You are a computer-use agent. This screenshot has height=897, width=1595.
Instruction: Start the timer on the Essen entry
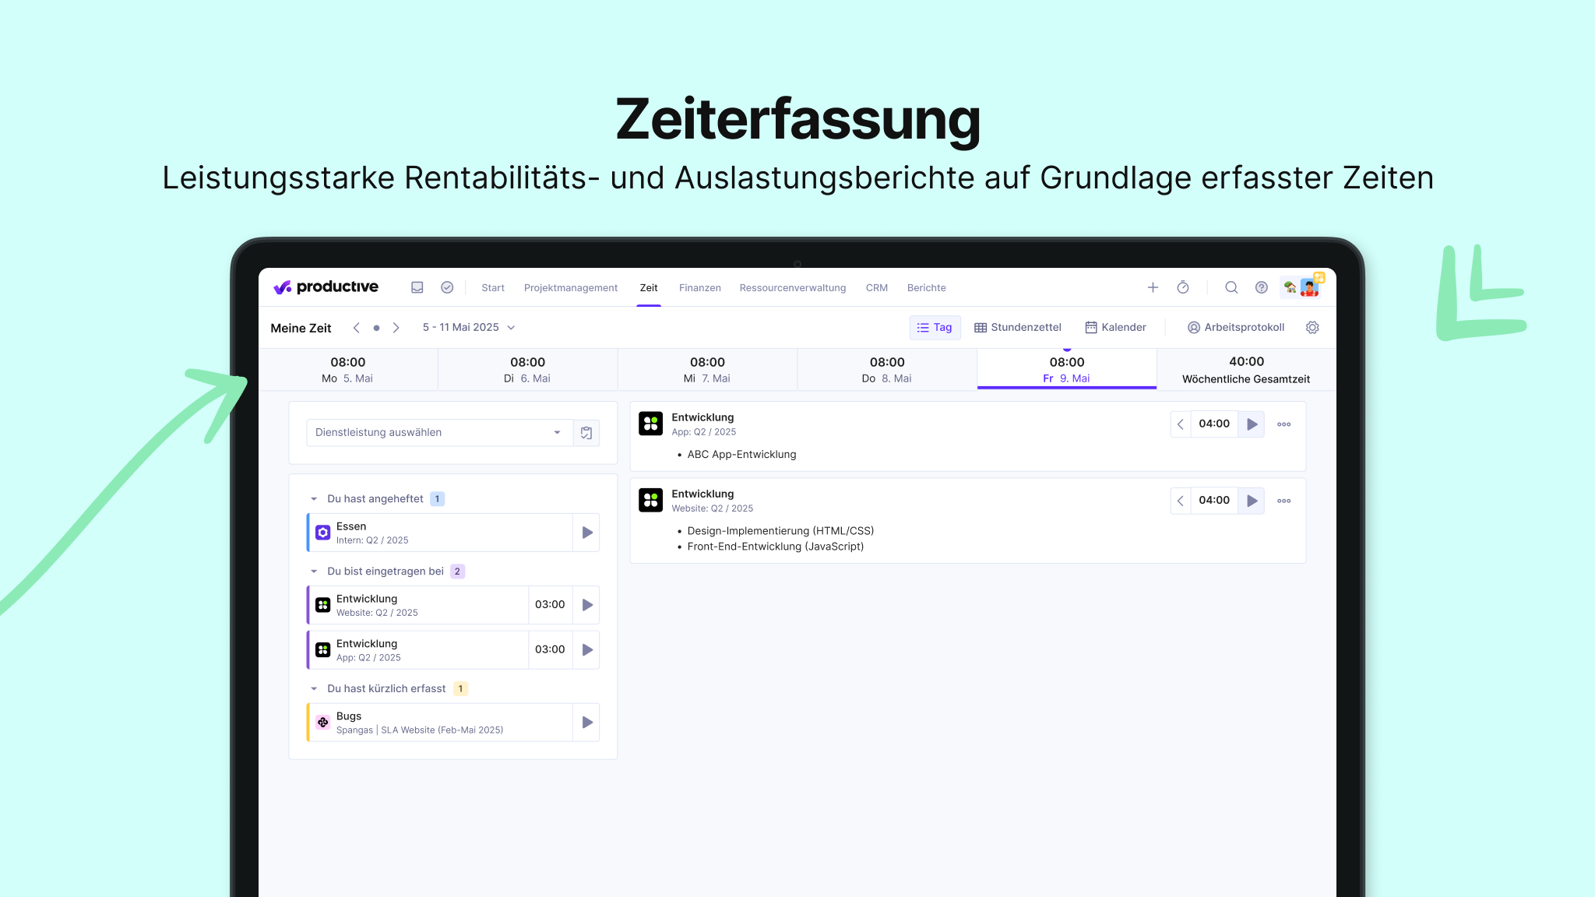tap(586, 532)
